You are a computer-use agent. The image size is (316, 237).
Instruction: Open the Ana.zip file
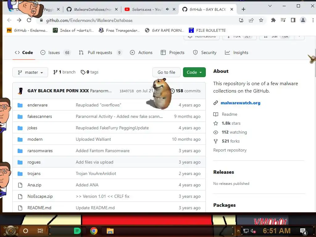pyautogui.click(x=34, y=185)
